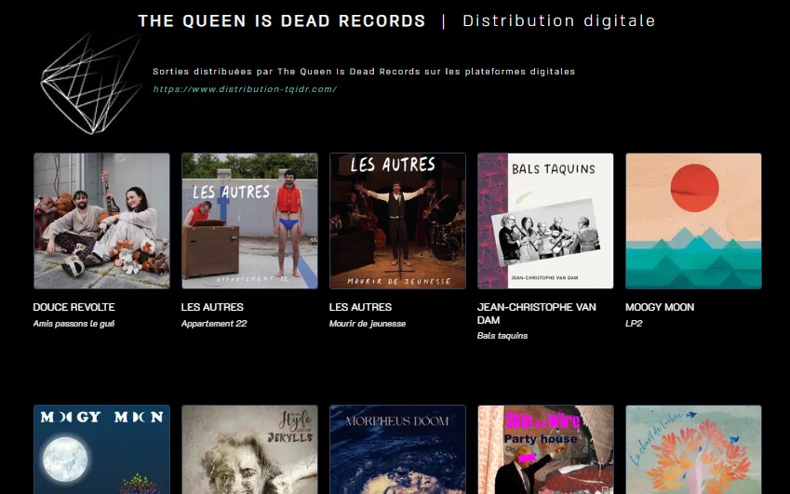Screen dimensions: 790x494
Task: Click the geometric wireframe label logo
Action: (x=92, y=84)
